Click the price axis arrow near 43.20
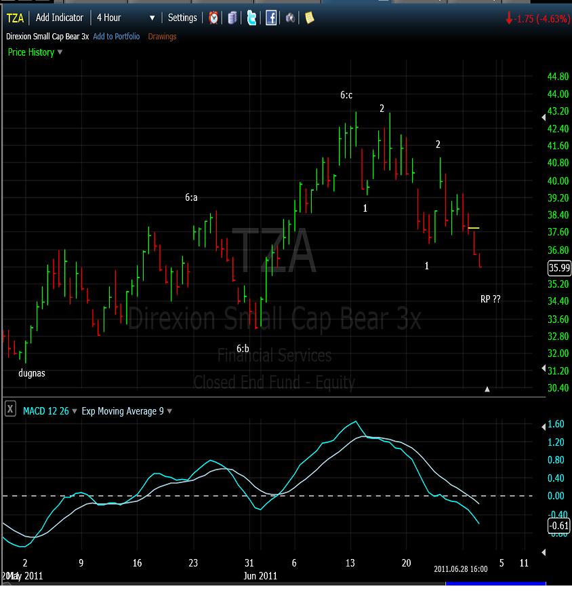The image size is (572, 595). tap(544, 117)
